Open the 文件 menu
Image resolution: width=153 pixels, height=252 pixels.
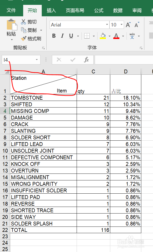click(x=11, y=11)
